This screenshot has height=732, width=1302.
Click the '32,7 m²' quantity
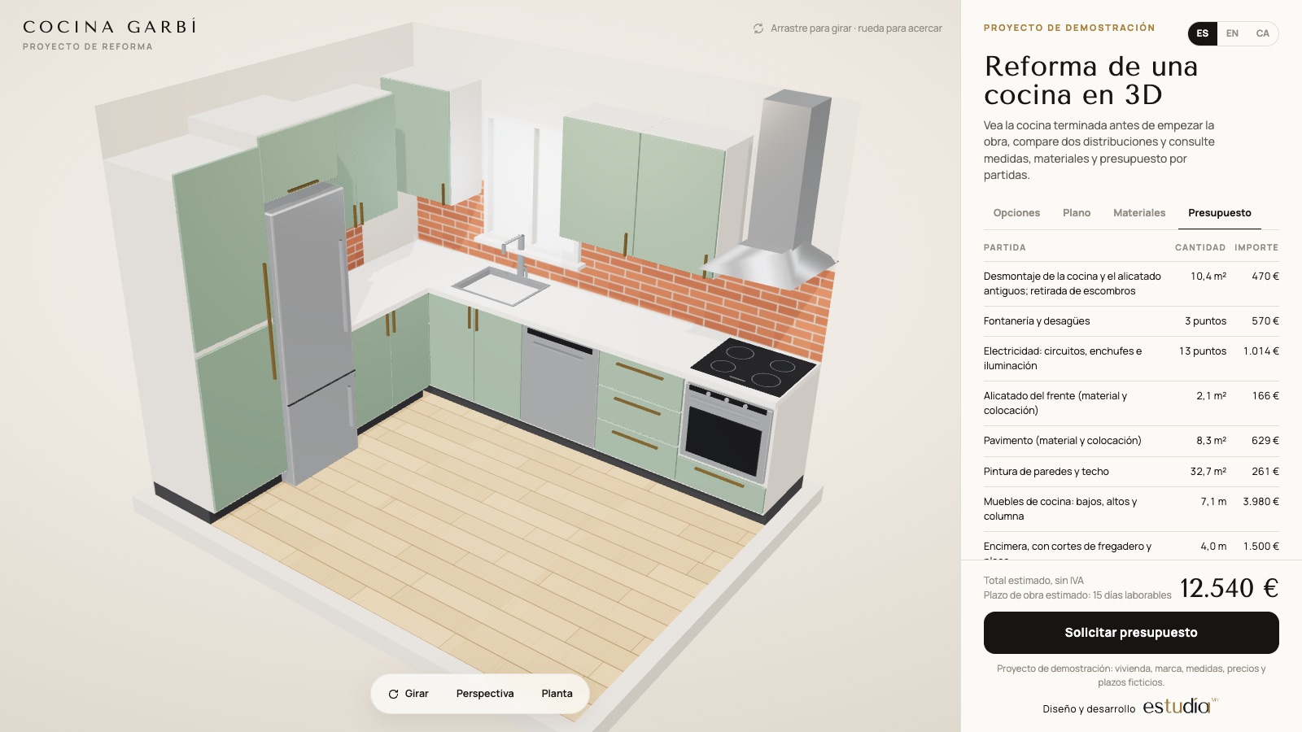tap(1208, 472)
